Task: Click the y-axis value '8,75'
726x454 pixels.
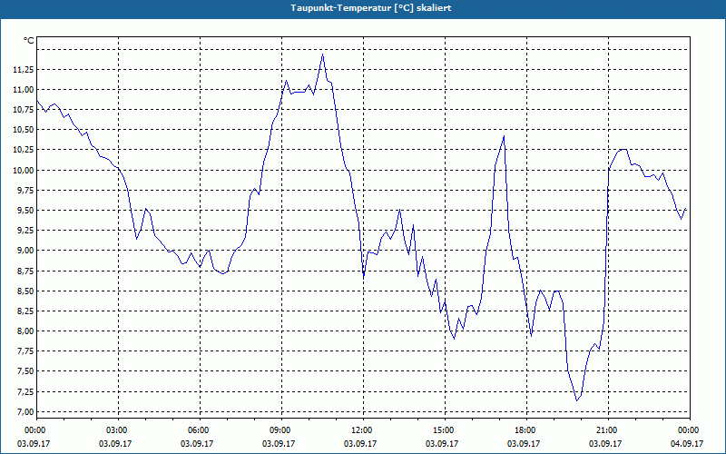Action: (x=25, y=271)
